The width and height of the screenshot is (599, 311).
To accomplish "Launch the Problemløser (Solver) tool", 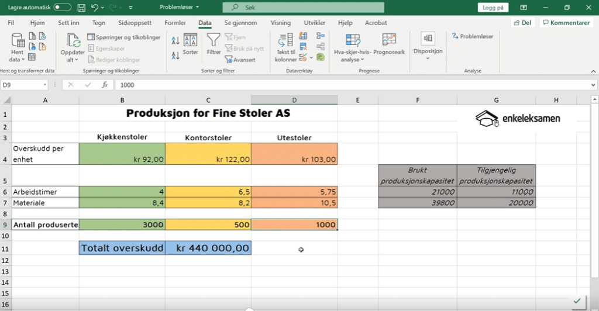I will [x=473, y=36].
